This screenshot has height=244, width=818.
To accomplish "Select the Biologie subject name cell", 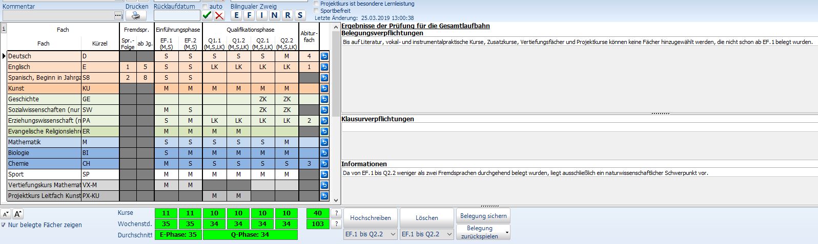I will [x=44, y=153].
